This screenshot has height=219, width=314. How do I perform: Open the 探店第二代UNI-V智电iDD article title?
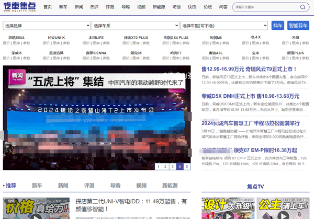pyautogui.click(x=131, y=205)
